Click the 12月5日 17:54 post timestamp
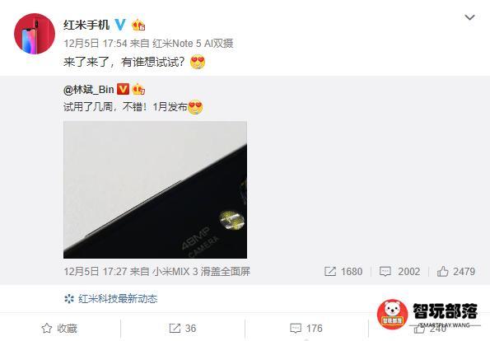This screenshot has width=490, height=341. point(95,43)
